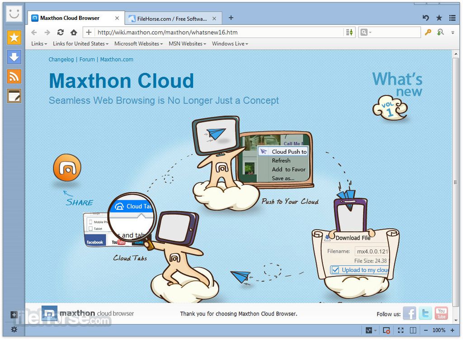Click the plus icon beside the address bar
This screenshot has width=463, height=340.
tap(89, 32)
